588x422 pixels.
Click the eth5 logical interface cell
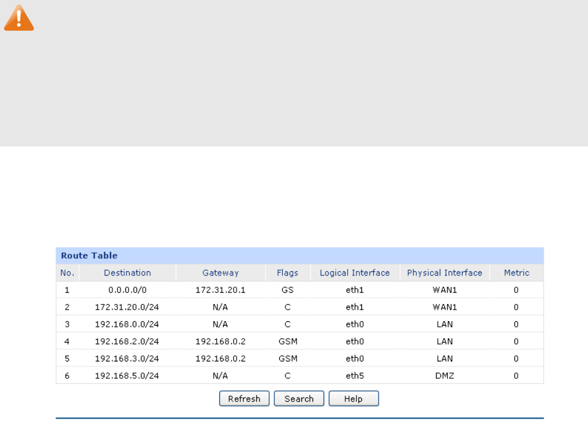coord(355,376)
